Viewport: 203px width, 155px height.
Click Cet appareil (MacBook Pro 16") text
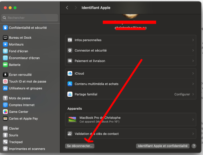(x=99, y=122)
